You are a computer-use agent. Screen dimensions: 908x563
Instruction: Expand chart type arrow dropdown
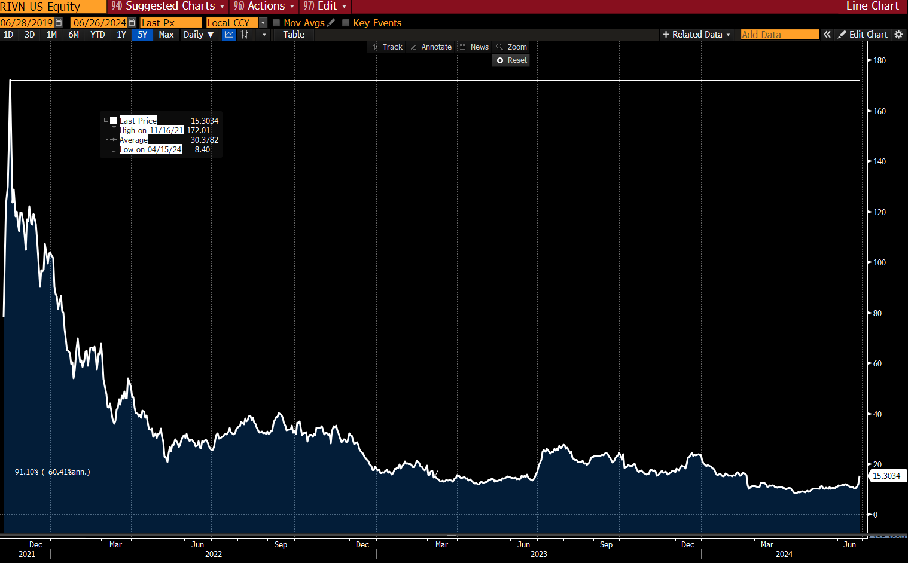tap(264, 35)
